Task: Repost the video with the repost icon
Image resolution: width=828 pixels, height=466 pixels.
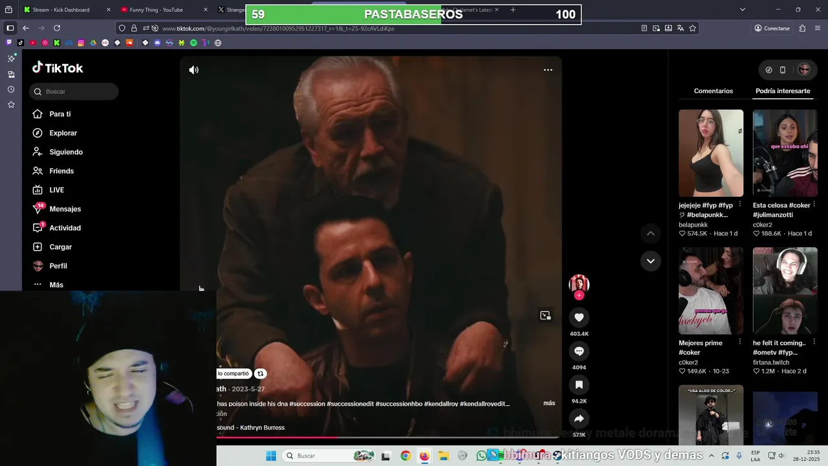Action: pos(260,373)
